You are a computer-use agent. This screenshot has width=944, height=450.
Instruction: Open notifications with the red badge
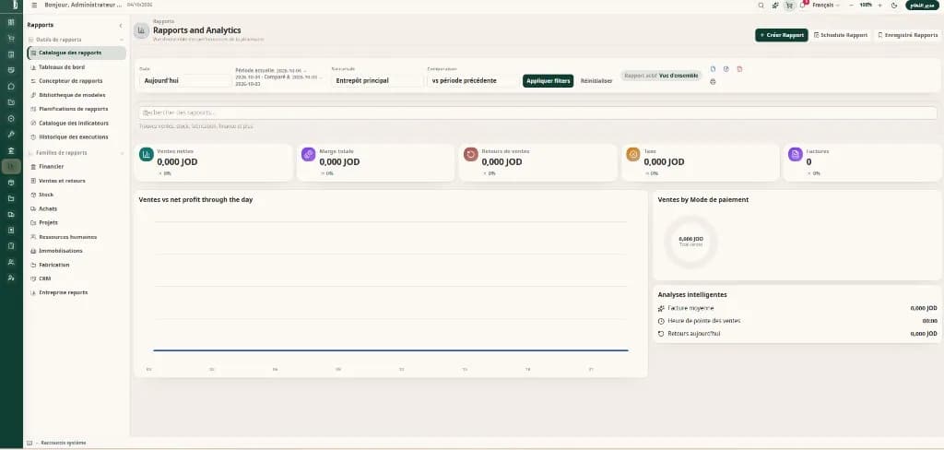coord(803,5)
